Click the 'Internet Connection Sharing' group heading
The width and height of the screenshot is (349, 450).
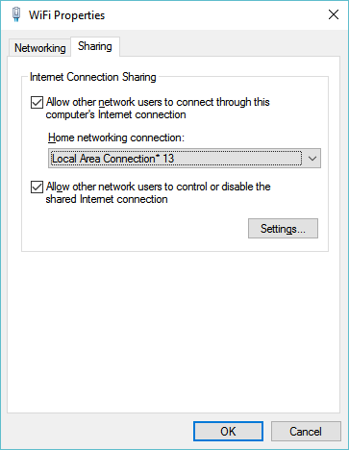93,77
